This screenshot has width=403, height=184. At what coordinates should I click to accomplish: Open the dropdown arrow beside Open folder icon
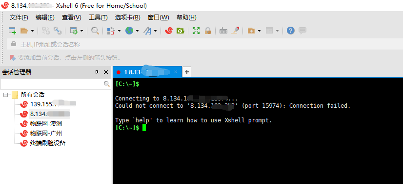click(x=32, y=31)
